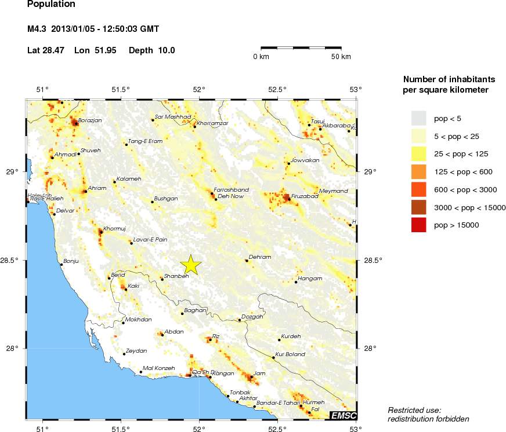Click the red 'pop > 15000' legend swatch
This screenshot has height=432, width=506.
418,225
